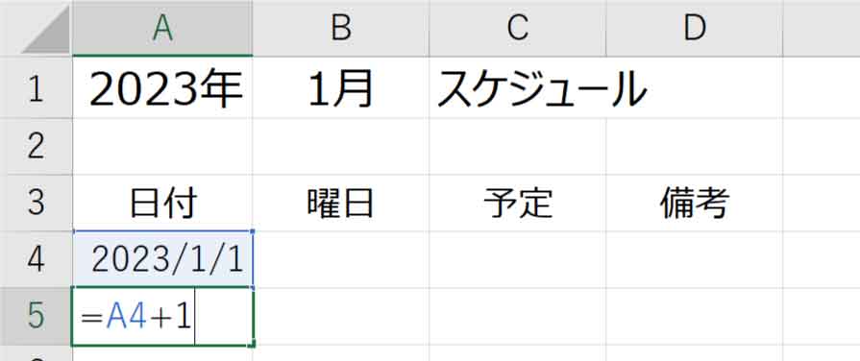Screen dimensions: 860x361
Task: Select row 1 header
Action: coord(36,89)
